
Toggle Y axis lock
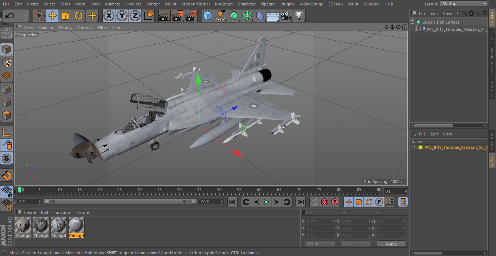coord(122,16)
